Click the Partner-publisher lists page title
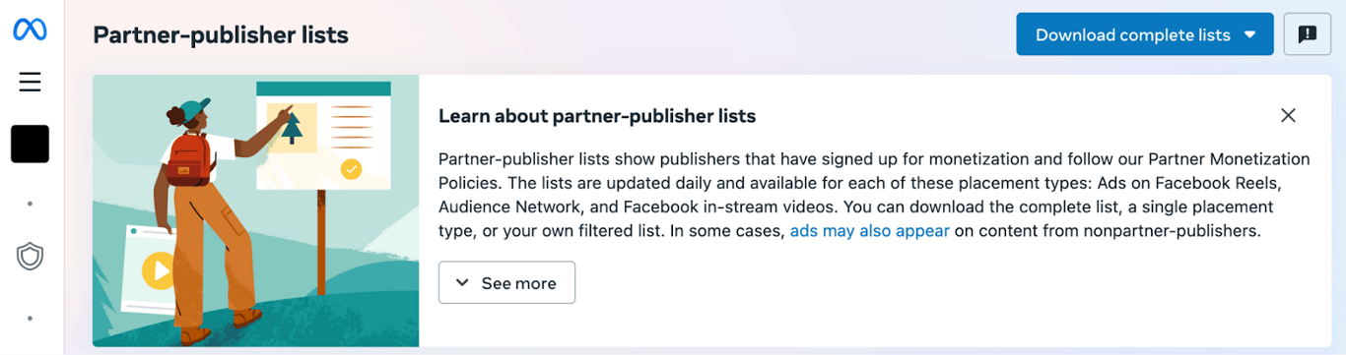This screenshot has width=1346, height=355. [x=221, y=34]
